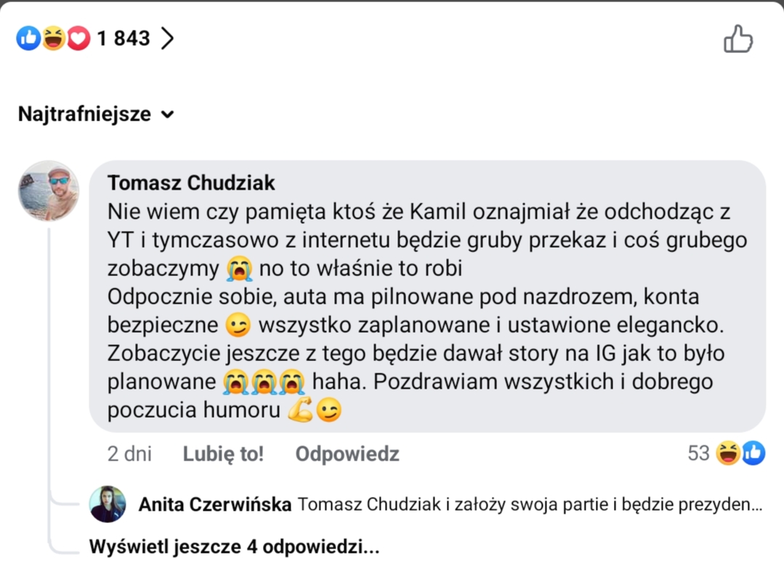Tap the thumbs-up outline icon to like the post

[737, 39]
